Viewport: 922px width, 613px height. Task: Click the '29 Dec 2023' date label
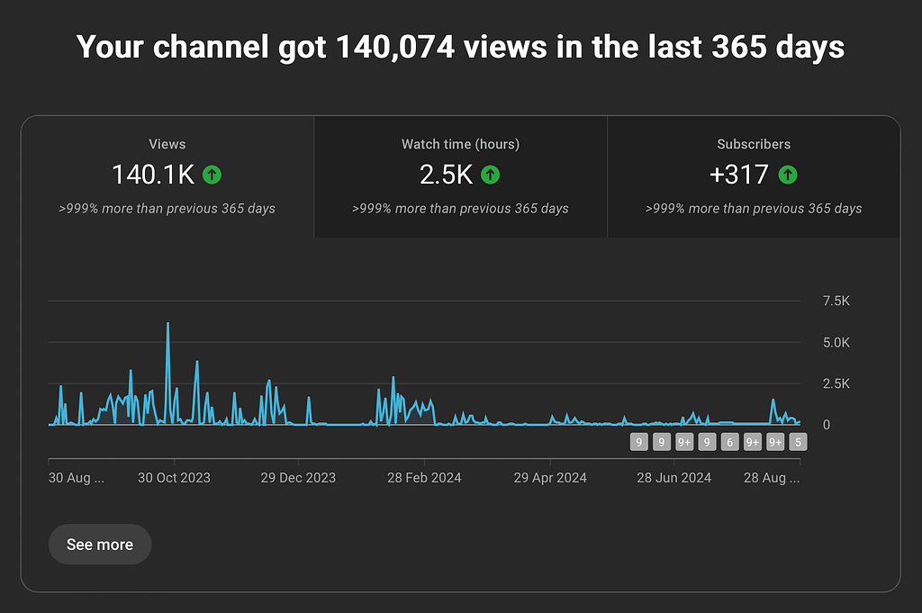[x=298, y=478]
